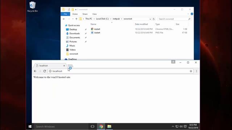
Task: Switch to the Share ribbon tab
Action: [x=85, y=14]
